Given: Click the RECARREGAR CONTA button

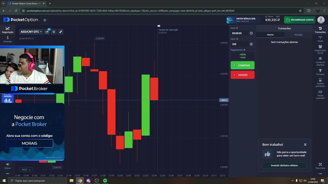Looking at the screenshot, I should 300,20.
